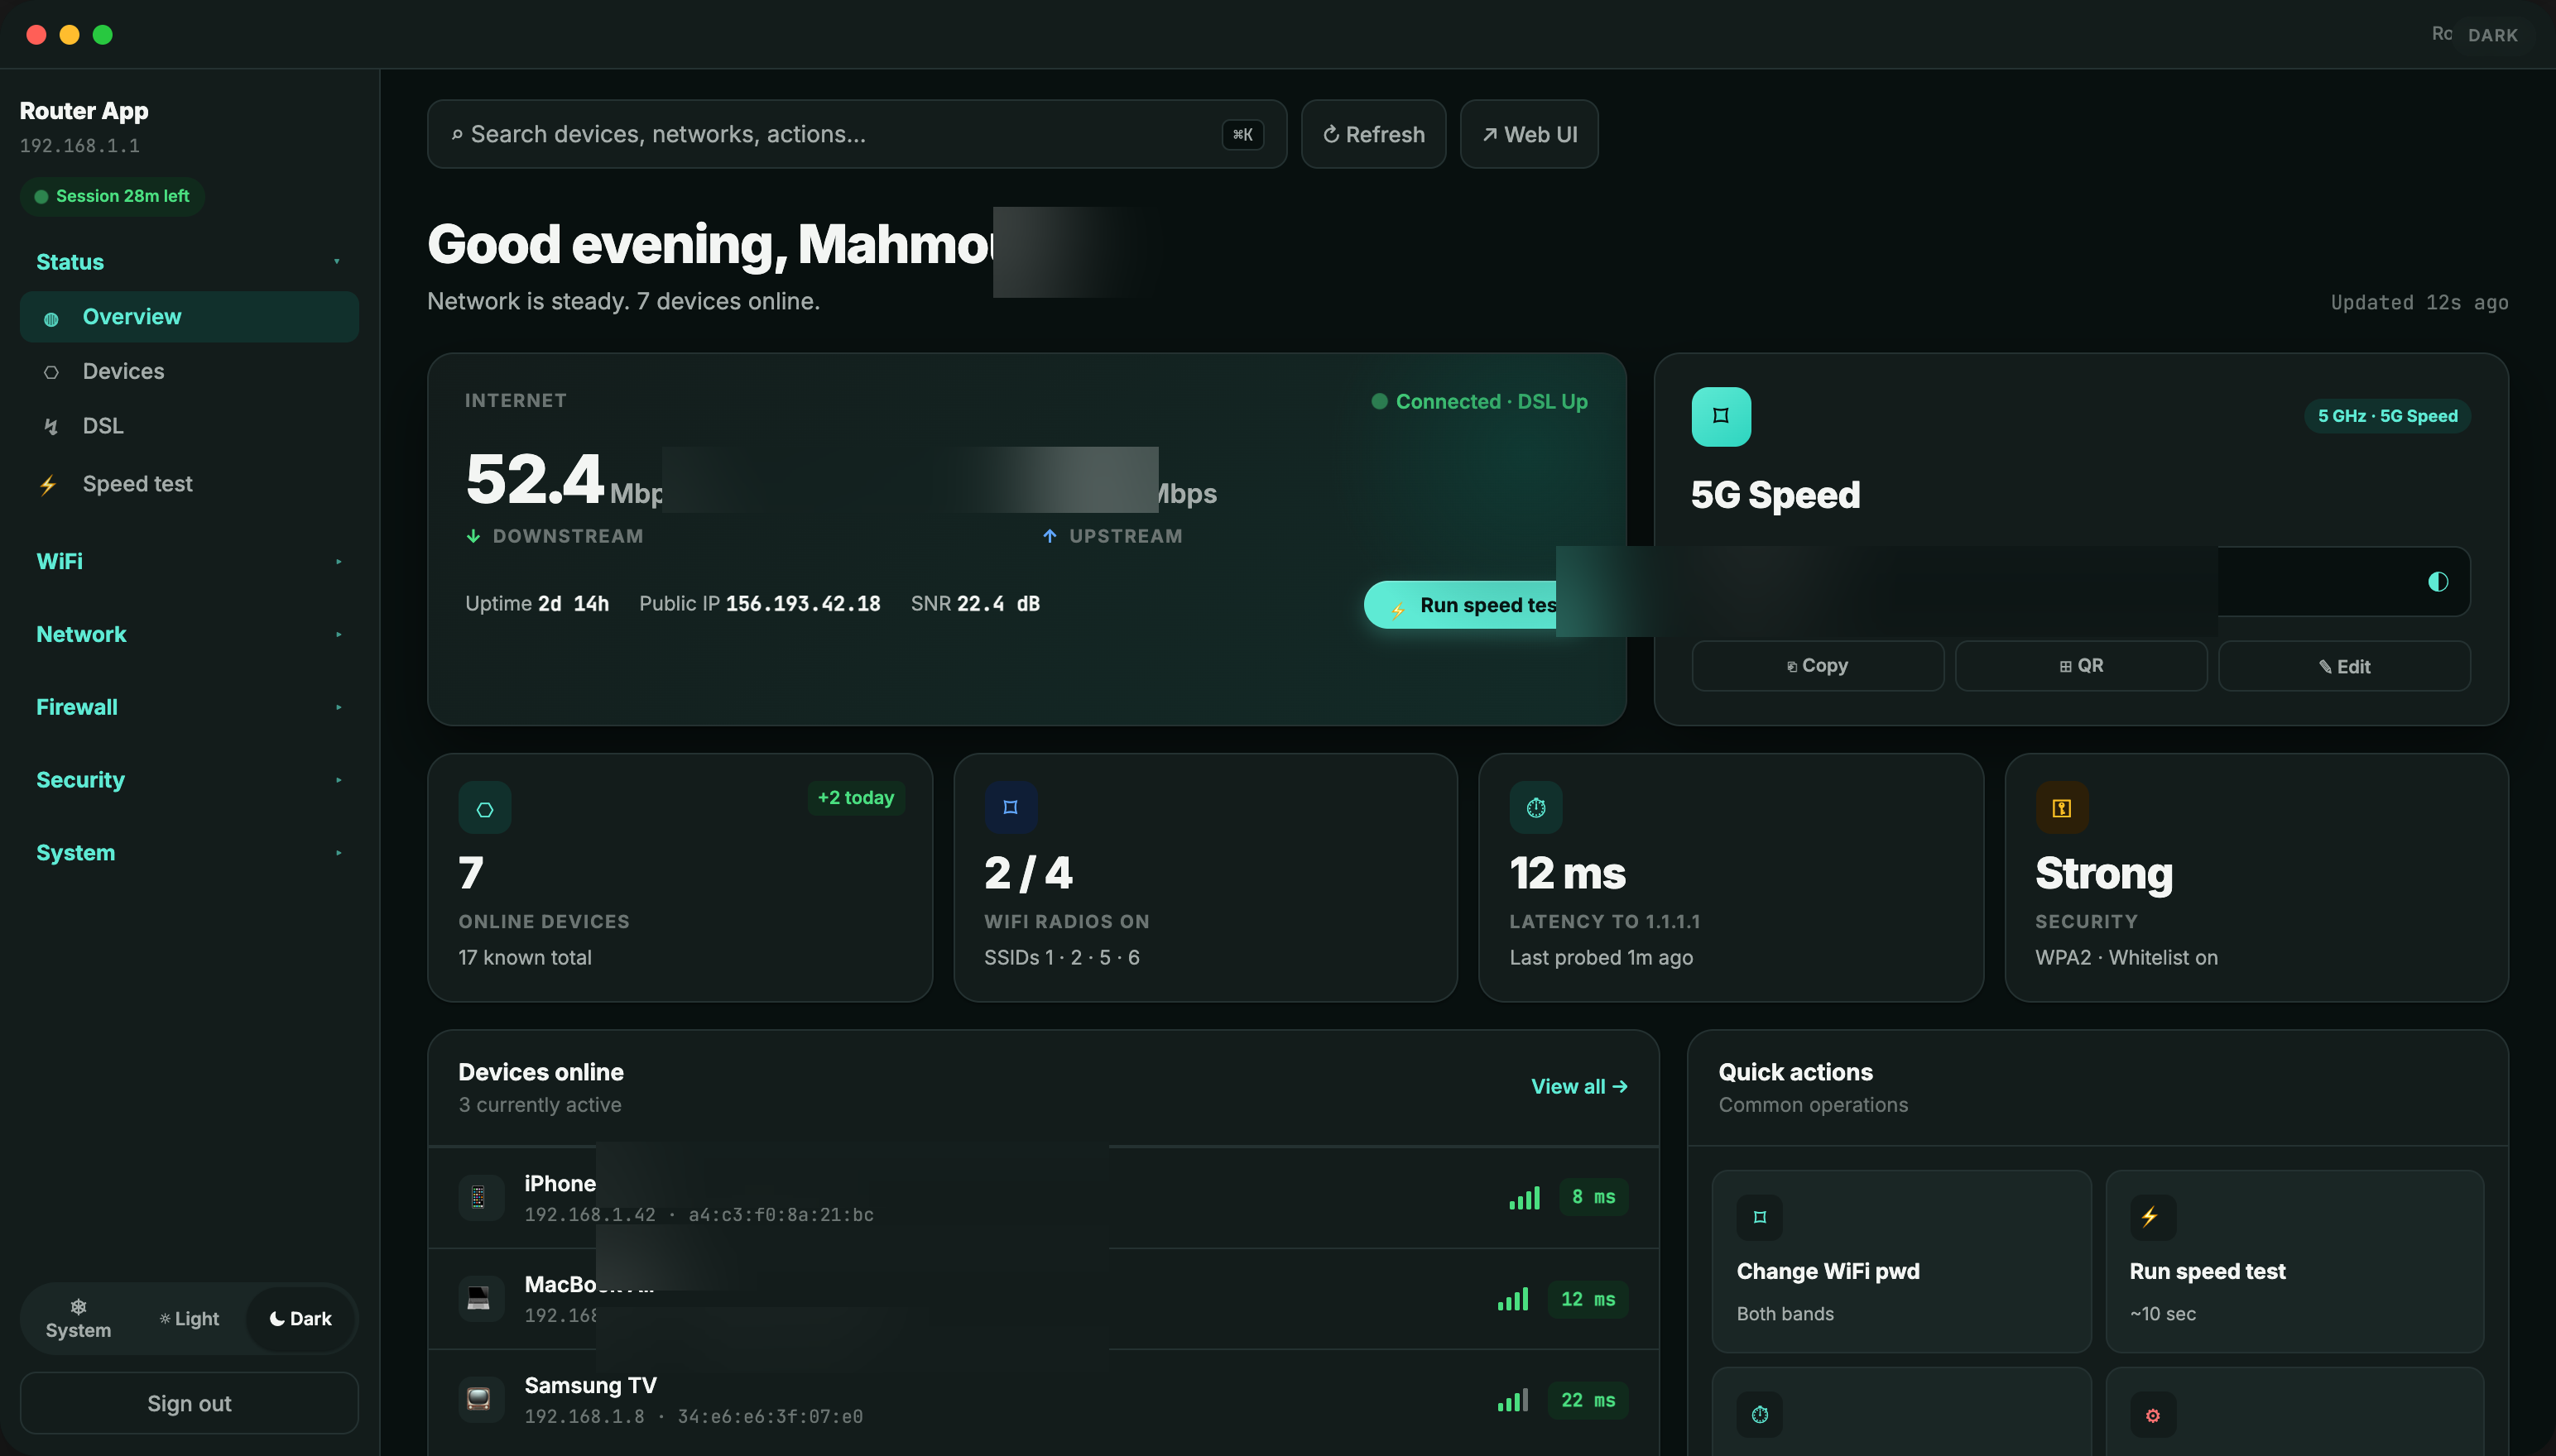Open the Speed test sidebar item

coord(189,484)
